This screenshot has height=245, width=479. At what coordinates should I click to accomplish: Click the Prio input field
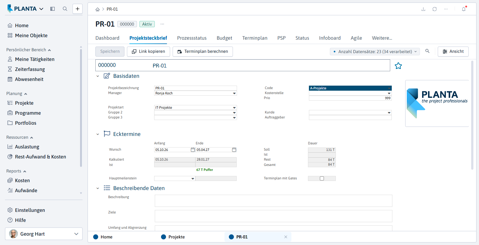click(350, 98)
